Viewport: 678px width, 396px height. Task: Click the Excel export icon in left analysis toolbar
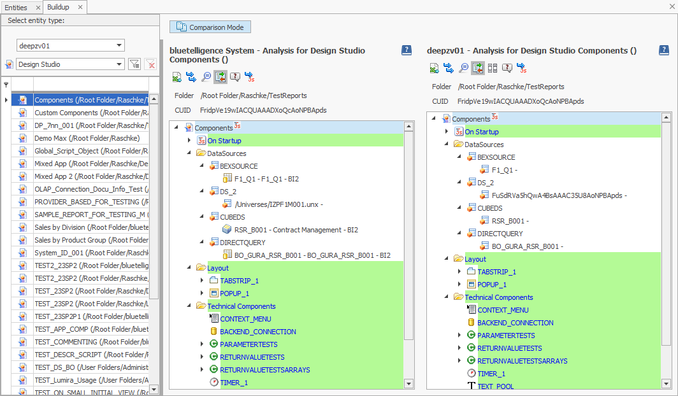point(177,77)
